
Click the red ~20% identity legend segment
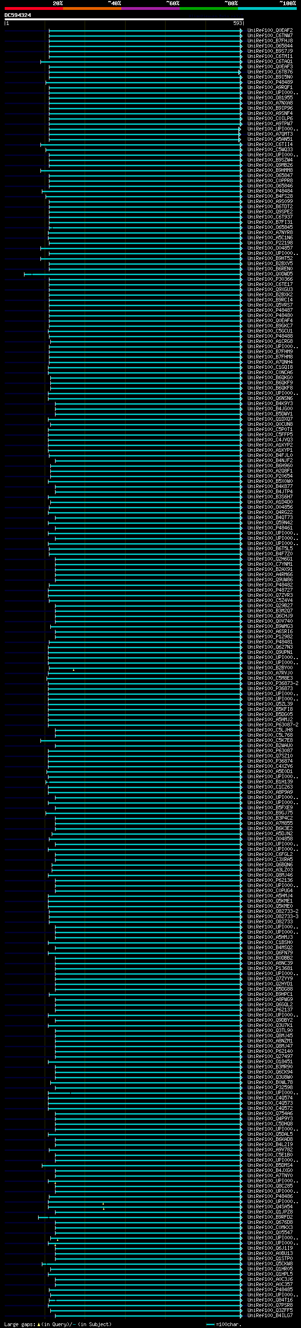[33, 8]
